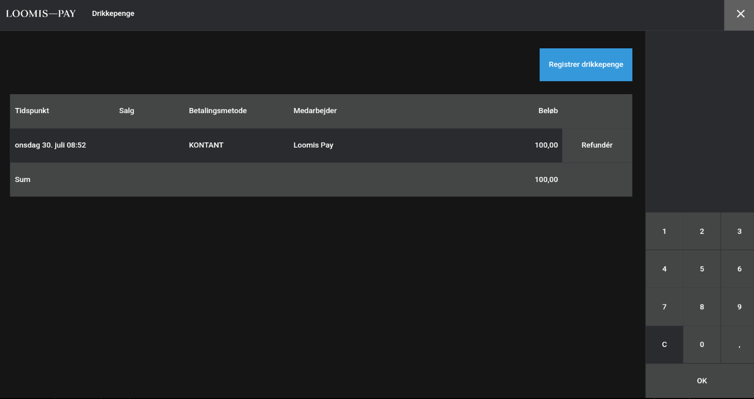
Task: Click the Registrer drikkepenge button
Action: click(x=585, y=65)
